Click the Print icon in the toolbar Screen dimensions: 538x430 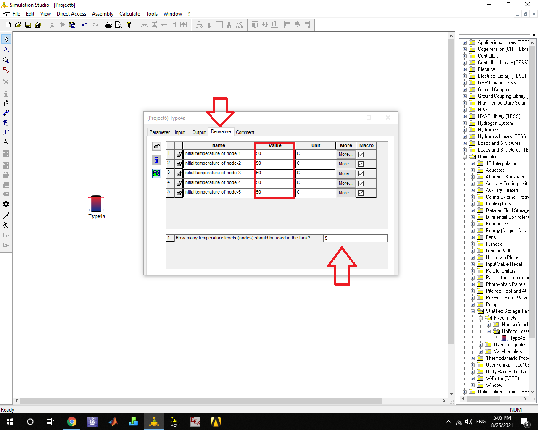pos(108,25)
